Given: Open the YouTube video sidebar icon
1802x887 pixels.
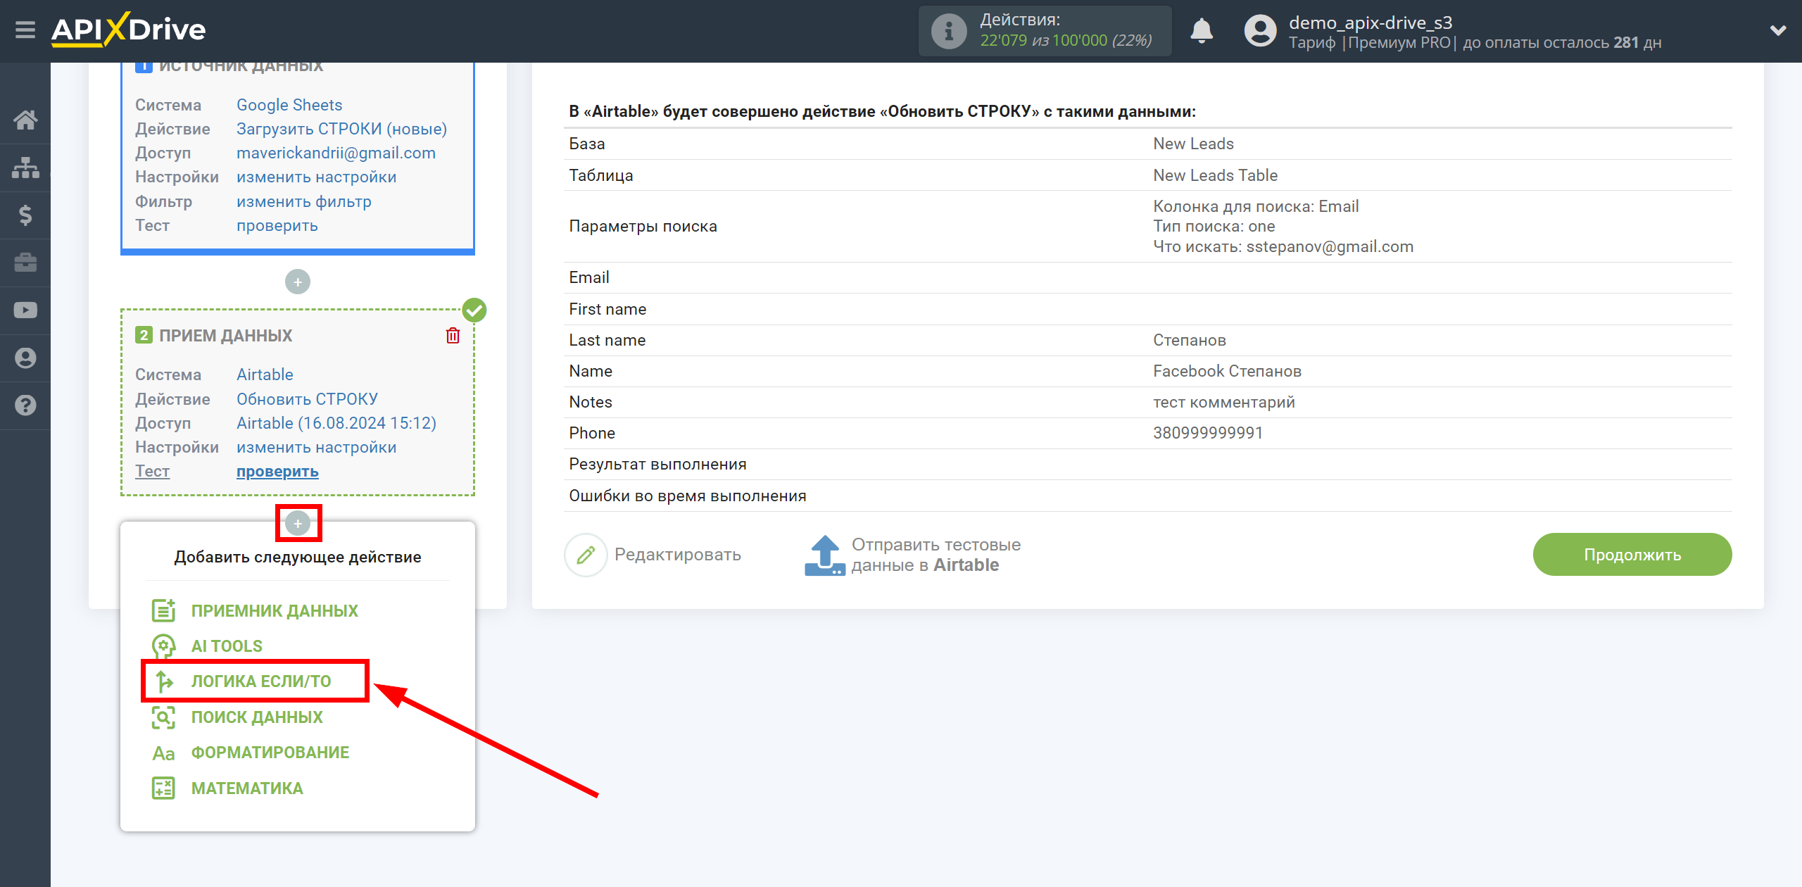Looking at the screenshot, I should 25,310.
